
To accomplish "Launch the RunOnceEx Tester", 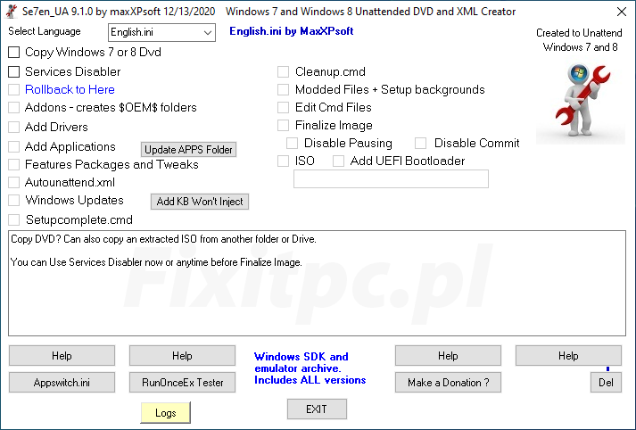I will (x=182, y=383).
